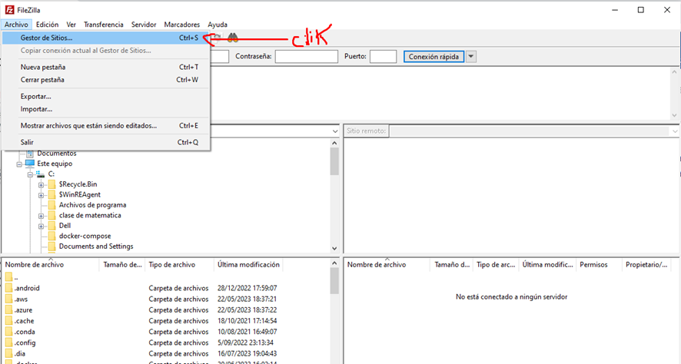The height and width of the screenshot is (364, 681).
Task: Select Documents and Settings in tree
Action: pyautogui.click(x=96, y=247)
